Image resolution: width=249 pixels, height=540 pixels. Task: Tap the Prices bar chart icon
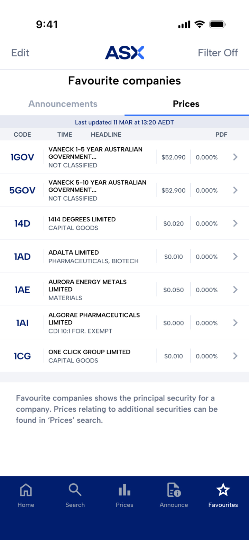pyautogui.click(x=124, y=490)
